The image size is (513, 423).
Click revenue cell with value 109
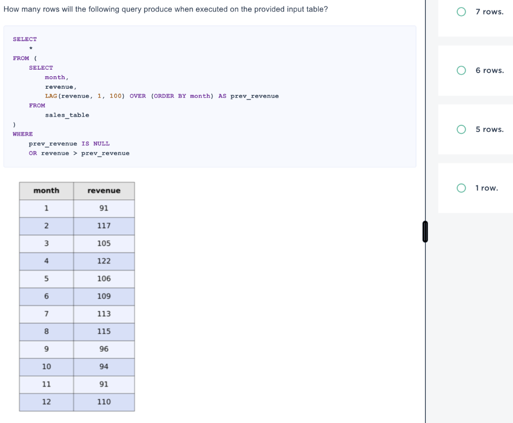pyautogui.click(x=104, y=297)
